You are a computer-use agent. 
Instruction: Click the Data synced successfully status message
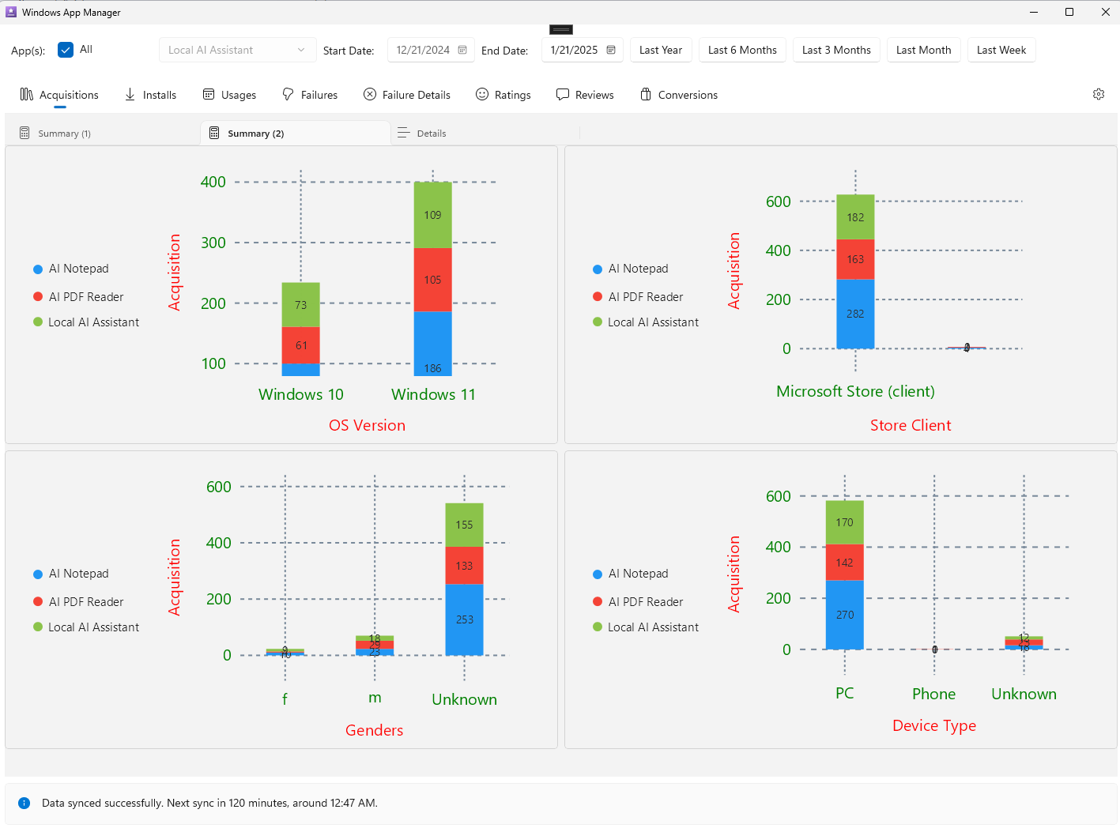click(x=209, y=803)
